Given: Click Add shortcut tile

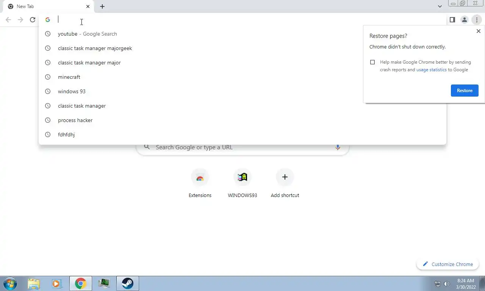Looking at the screenshot, I should point(285,183).
